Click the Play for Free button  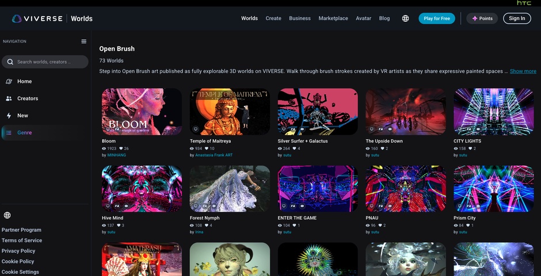pyautogui.click(x=437, y=18)
